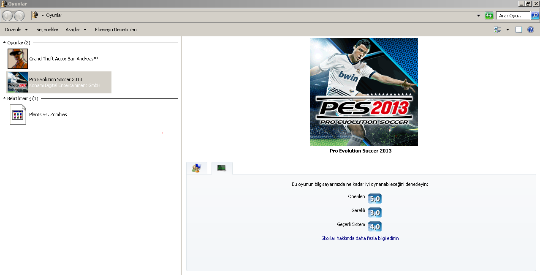Viewport: 540px width, 275px height.
Task: Click the Back navigation arrow
Action: tap(7, 15)
